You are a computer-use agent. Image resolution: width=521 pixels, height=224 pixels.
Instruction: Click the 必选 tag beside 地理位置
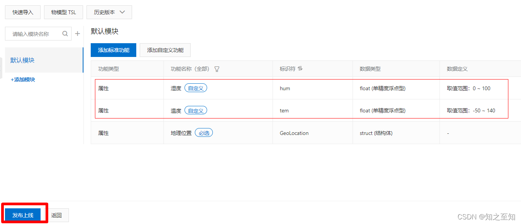tap(204, 133)
